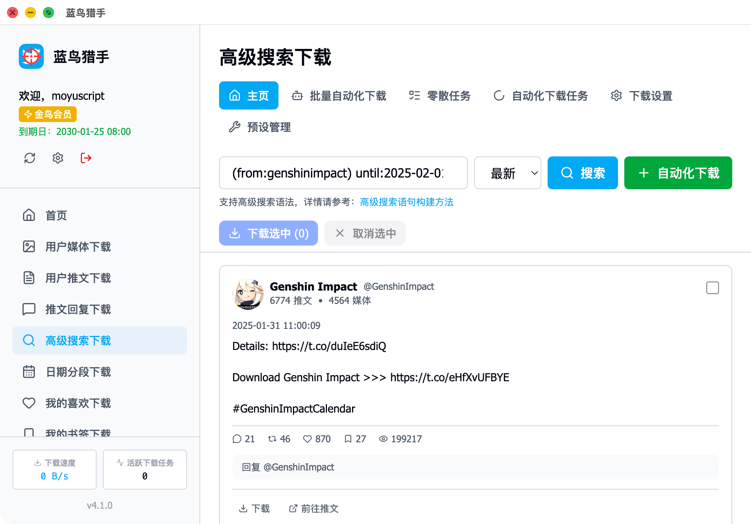
Task: Click the reply bubble icon showing 21
Action: [237, 439]
